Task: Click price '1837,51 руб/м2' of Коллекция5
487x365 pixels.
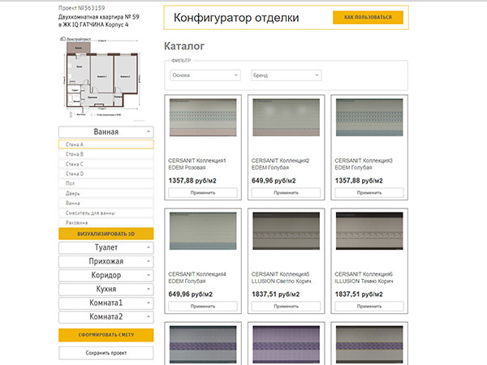Action: pos(275,294)
